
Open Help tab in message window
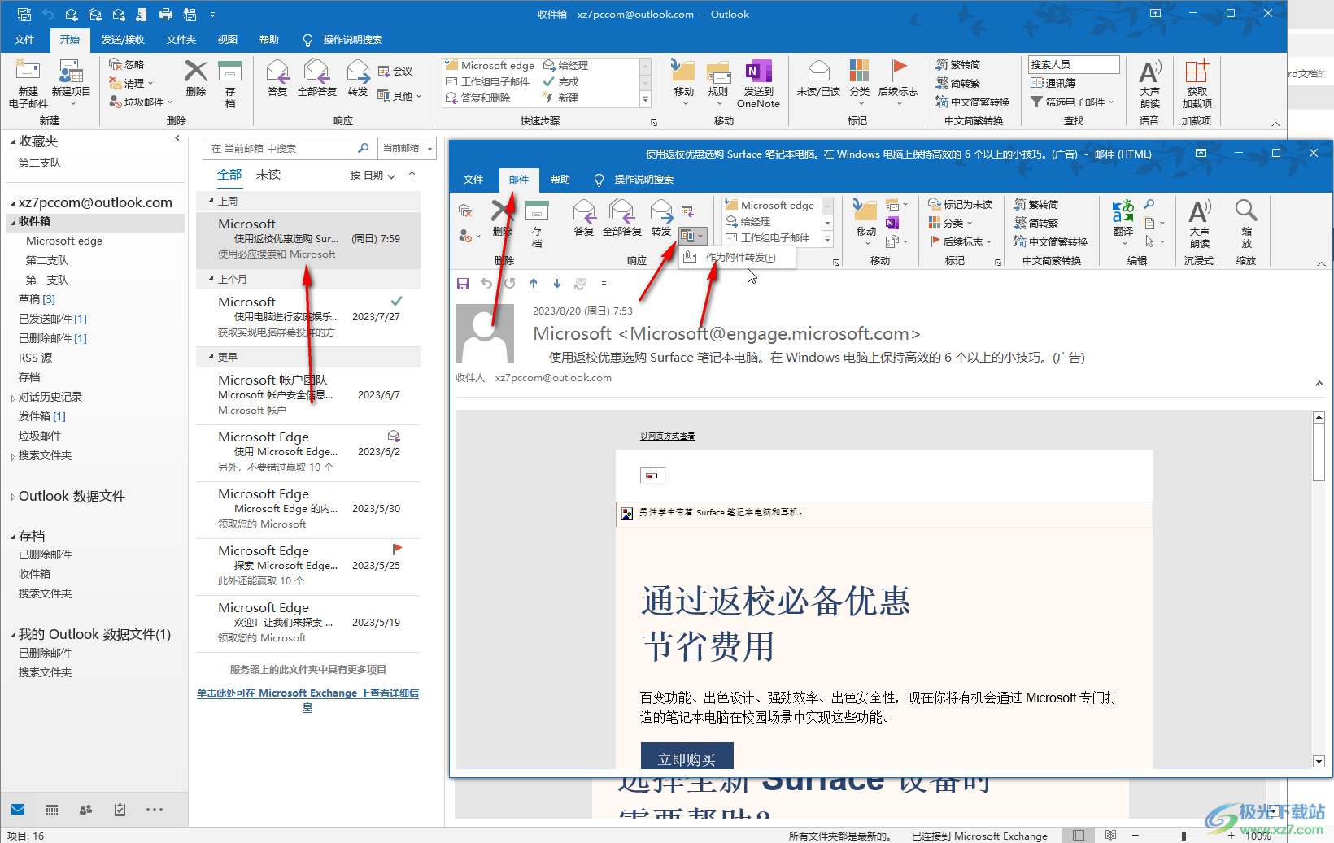coord(560,179)
